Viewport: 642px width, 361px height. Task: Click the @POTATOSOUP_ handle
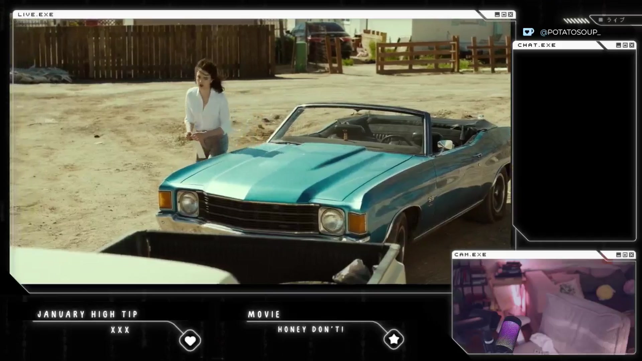click(x=570, y=32)
